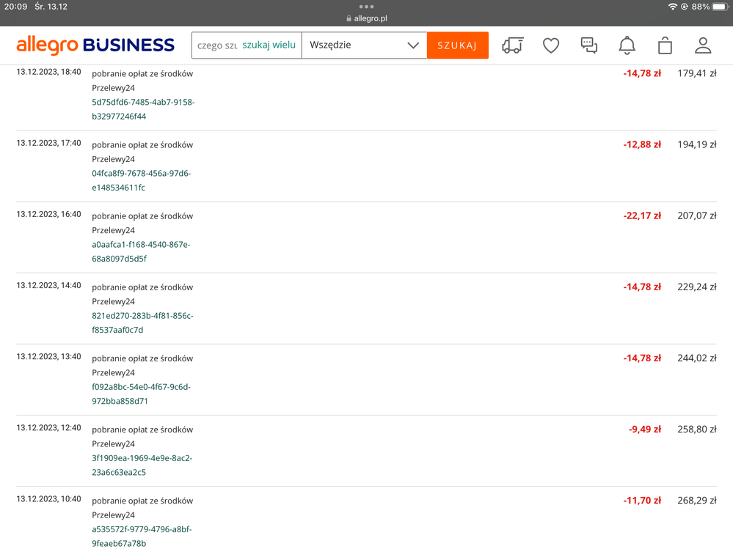
Task: Open messages chat bubbles icon
Action: (x=589, y=45)
